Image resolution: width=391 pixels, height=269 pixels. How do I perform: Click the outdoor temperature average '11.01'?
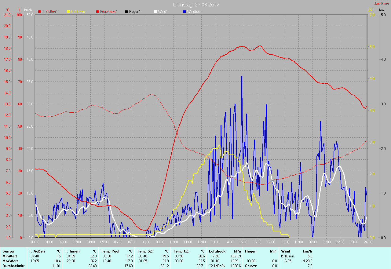click(56, 266)
